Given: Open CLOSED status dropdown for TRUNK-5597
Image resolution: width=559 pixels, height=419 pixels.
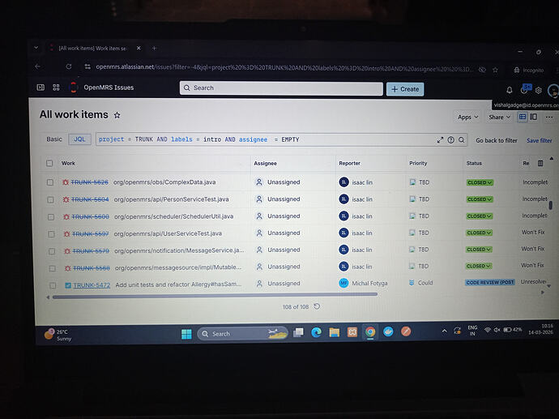Looking at the screenshot, I should (x=479, y=233).
